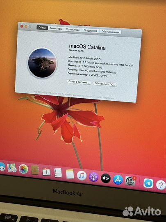Click the macOS Catalina island logo

pos(42,63)
